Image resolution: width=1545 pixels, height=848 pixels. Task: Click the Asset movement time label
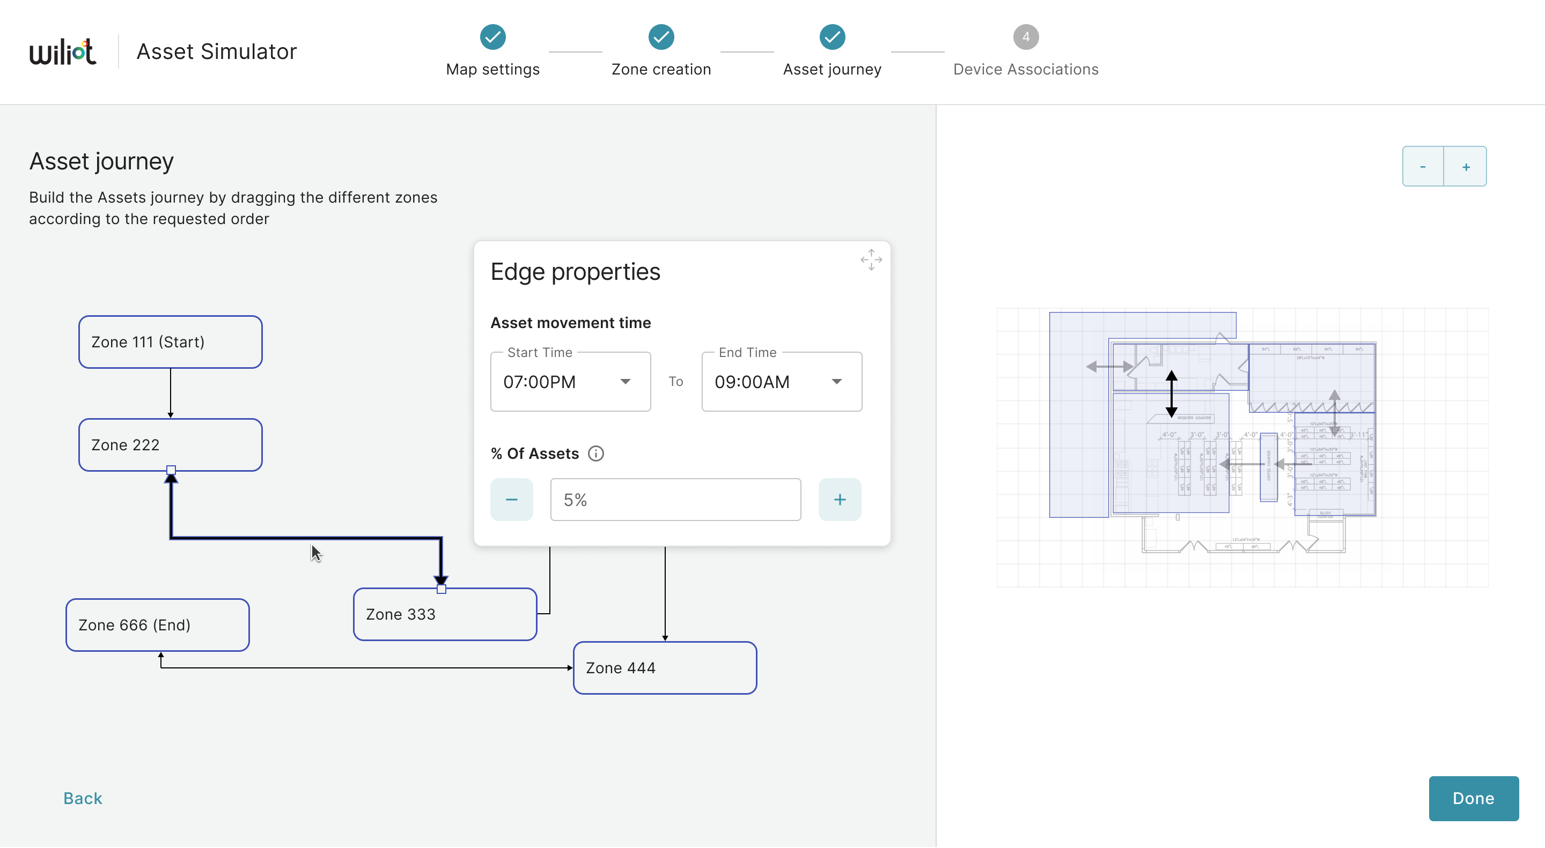(x=570, y=323)
